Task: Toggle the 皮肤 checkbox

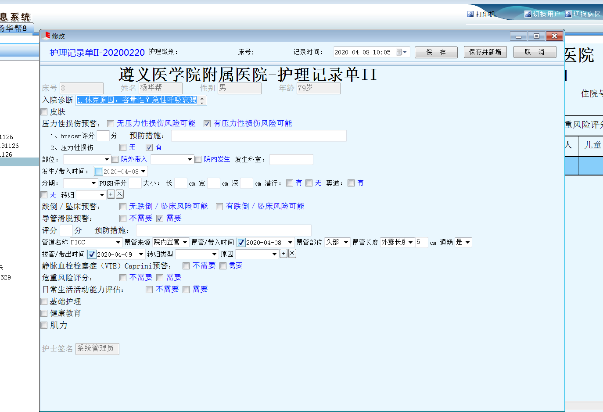Action: [x=44, y=112]
